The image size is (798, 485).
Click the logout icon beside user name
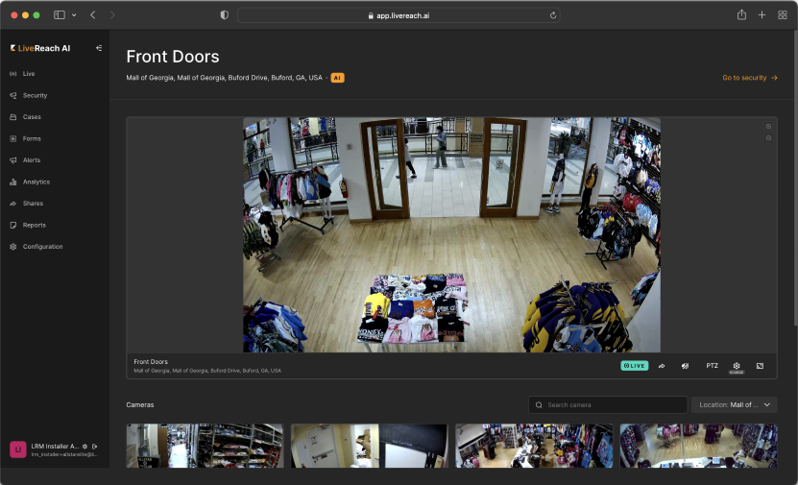pos(94,447)
